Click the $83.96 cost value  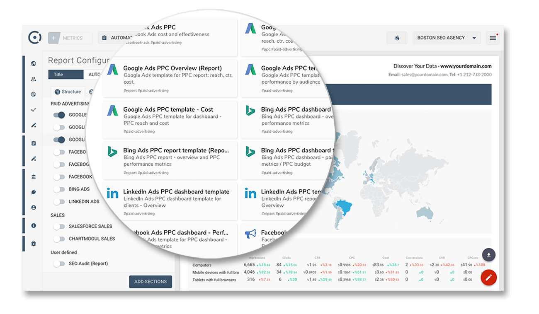tap(377, 265)
